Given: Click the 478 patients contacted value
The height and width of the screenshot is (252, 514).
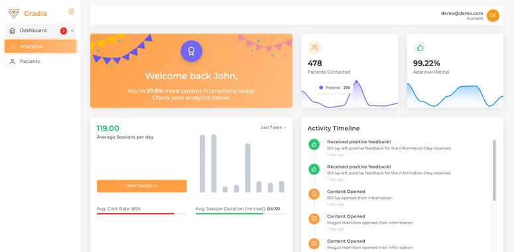Looking at the screenshot, I should (314, 63).
